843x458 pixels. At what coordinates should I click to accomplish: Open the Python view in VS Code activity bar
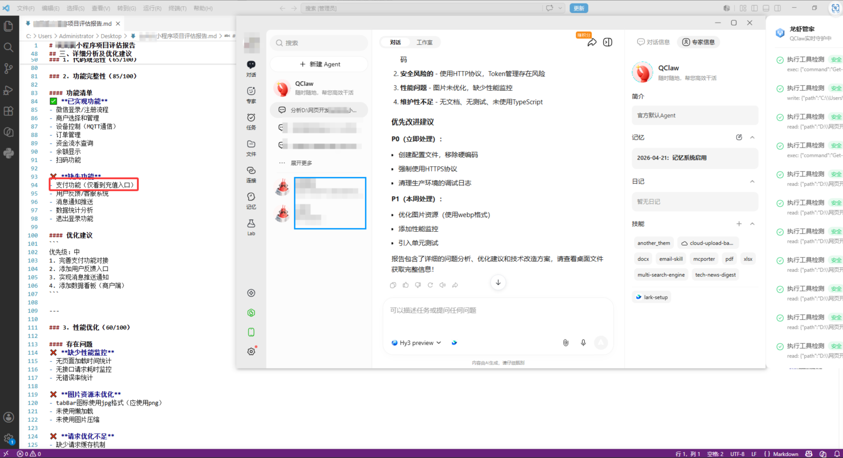click(x=8, y=153)
